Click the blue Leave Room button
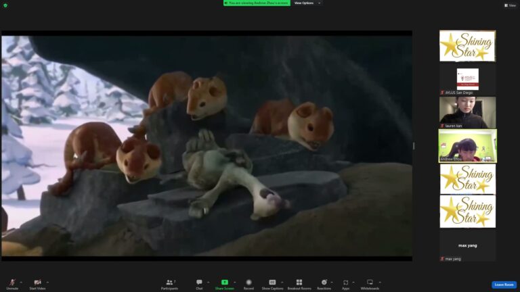The image size is (520, 292). click(504, 285)
